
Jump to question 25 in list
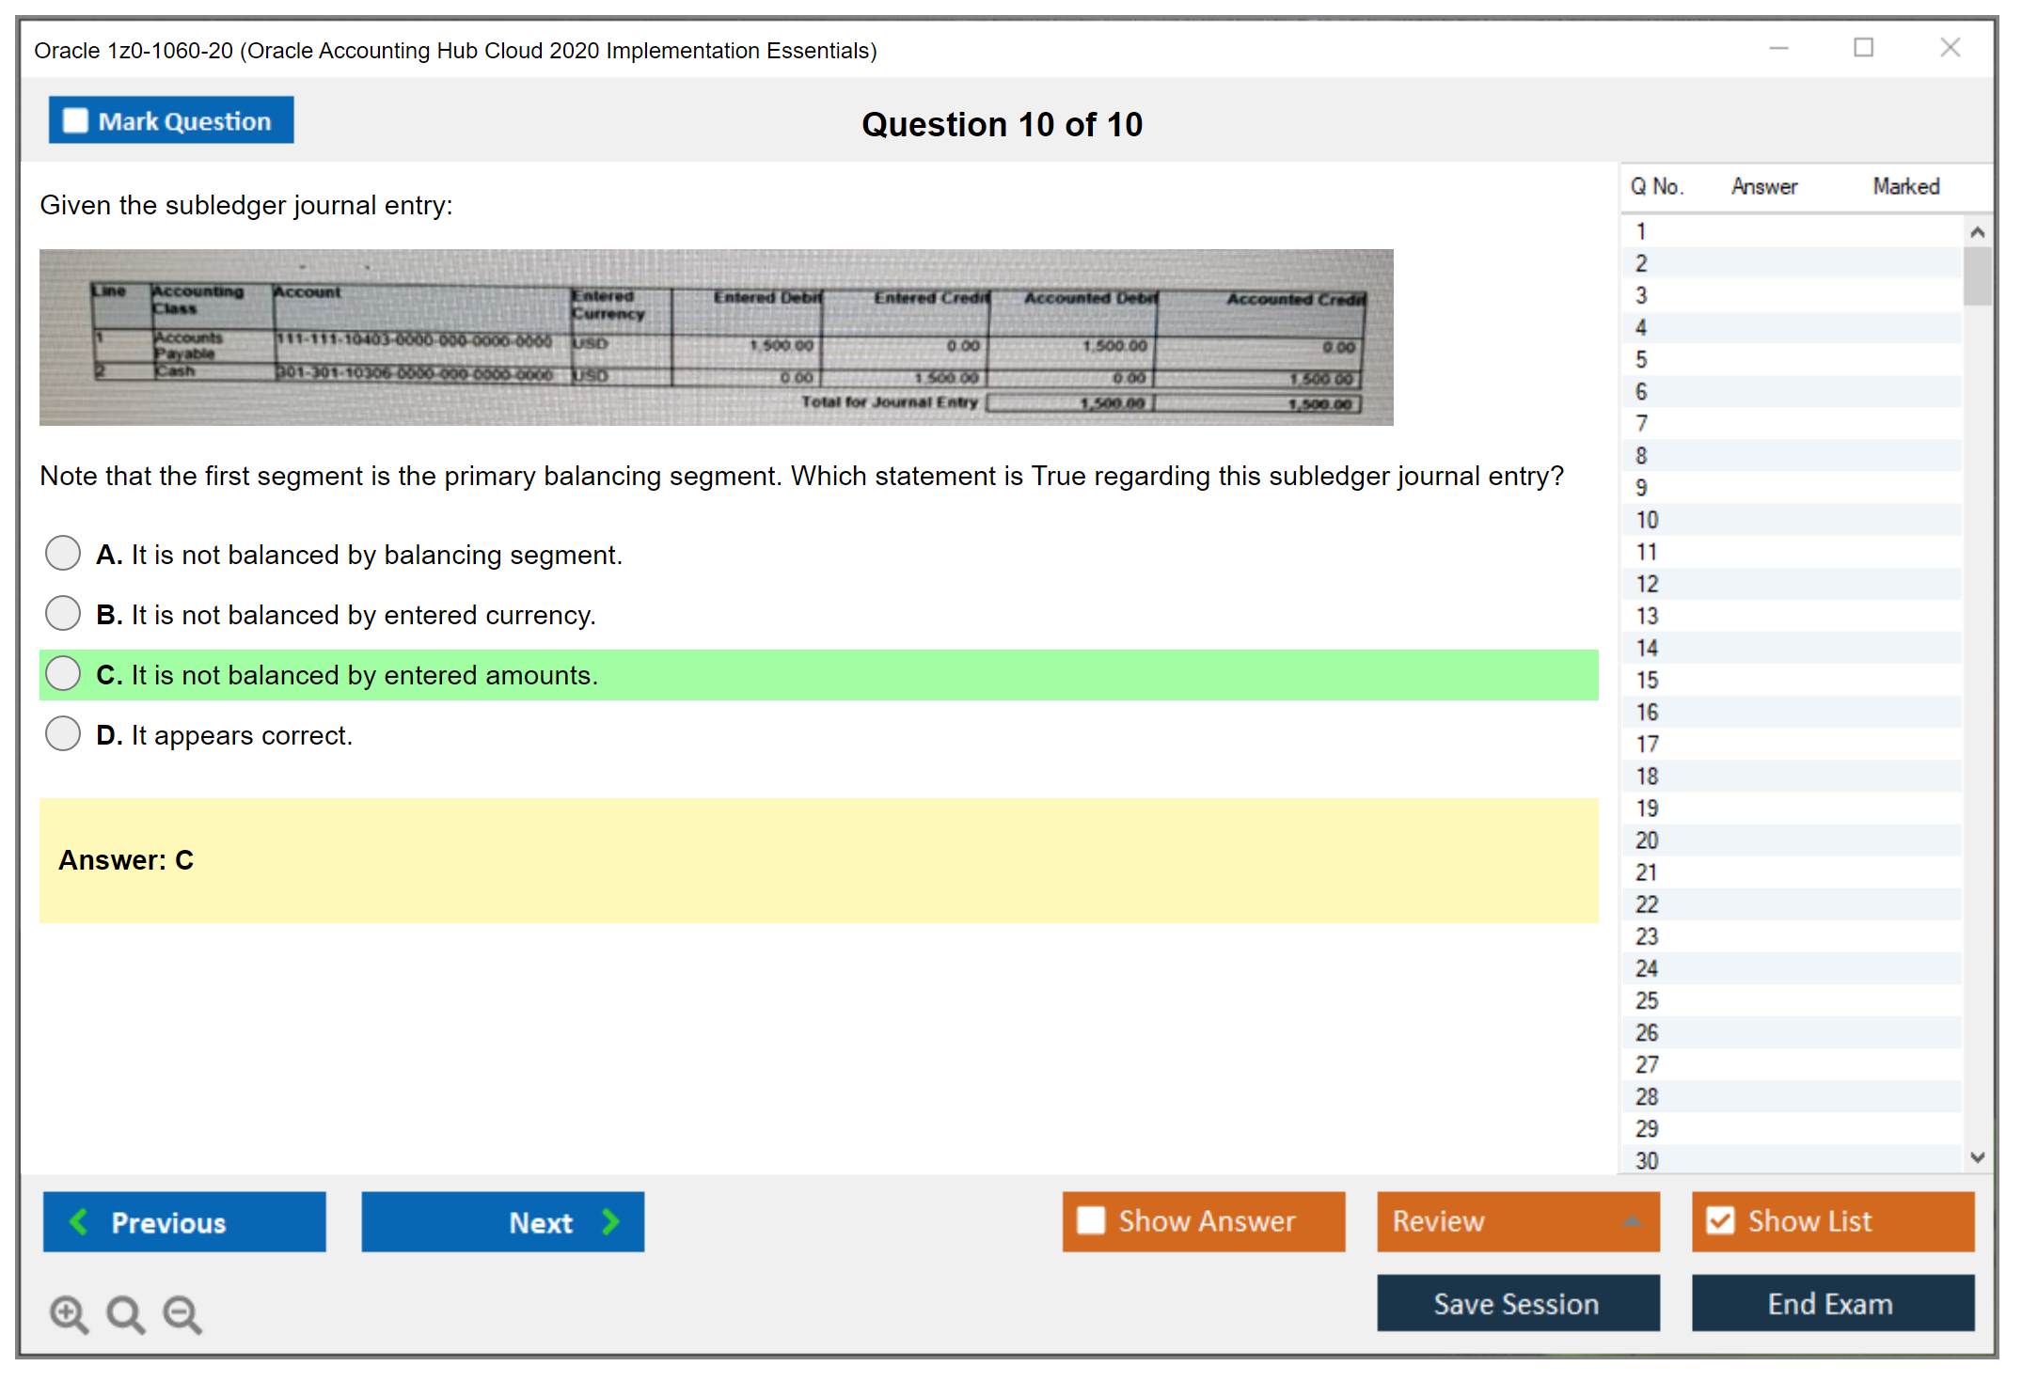[x=1648, y=1000]
